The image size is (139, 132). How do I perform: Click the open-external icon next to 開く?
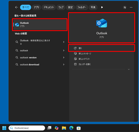pyautogui.click(x=75, y=48)
